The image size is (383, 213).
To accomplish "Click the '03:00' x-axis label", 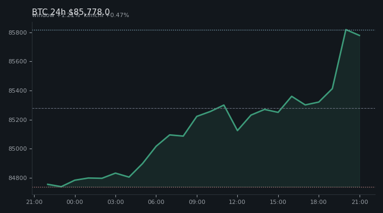I will point(115,202).
